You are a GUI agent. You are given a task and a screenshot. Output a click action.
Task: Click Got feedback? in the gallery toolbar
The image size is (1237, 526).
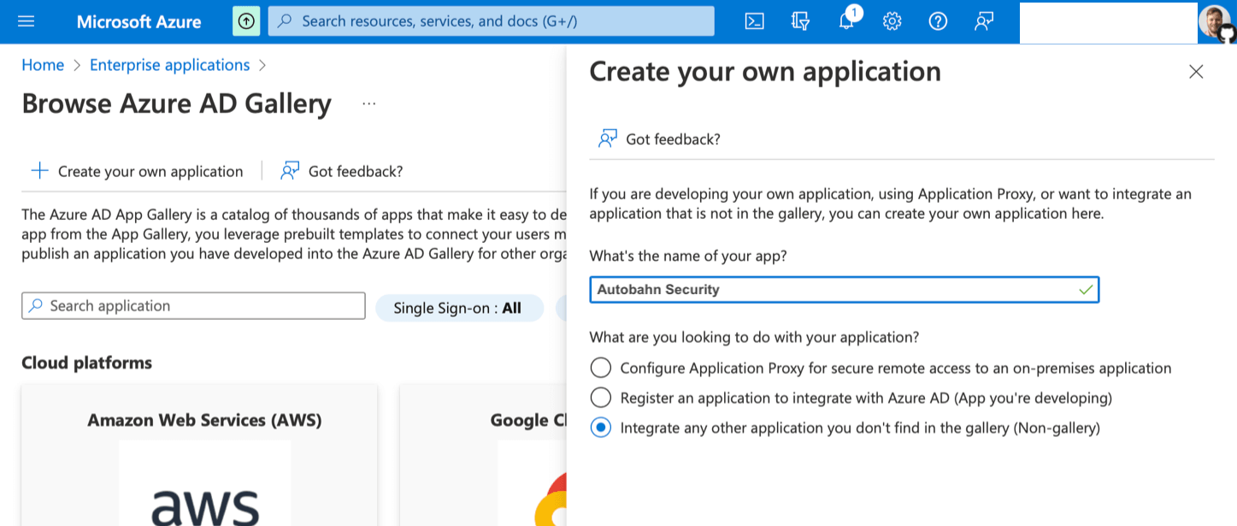356,171
